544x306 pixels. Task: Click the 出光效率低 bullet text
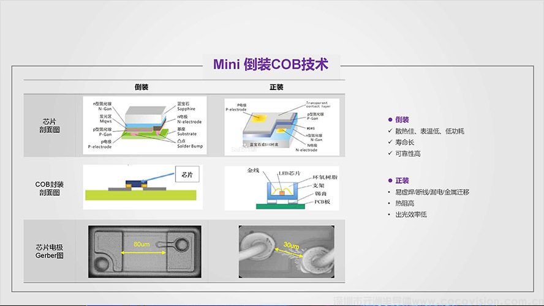point(411,215)
